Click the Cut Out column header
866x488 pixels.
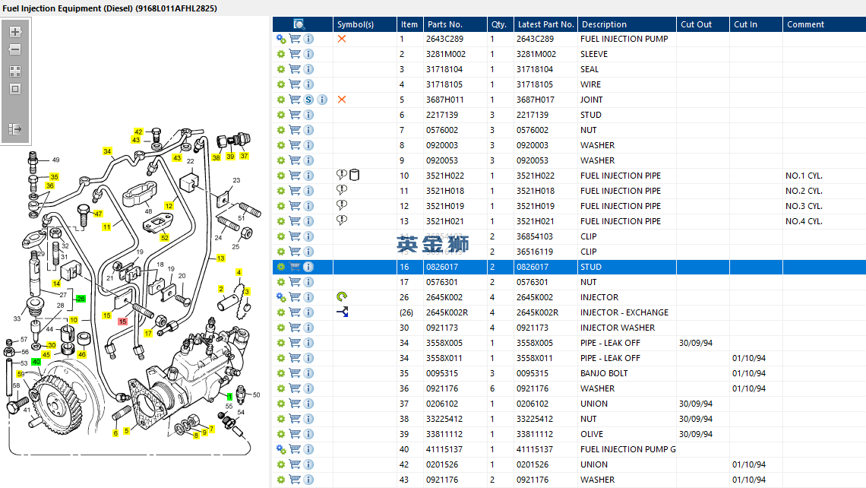point(696,24)
